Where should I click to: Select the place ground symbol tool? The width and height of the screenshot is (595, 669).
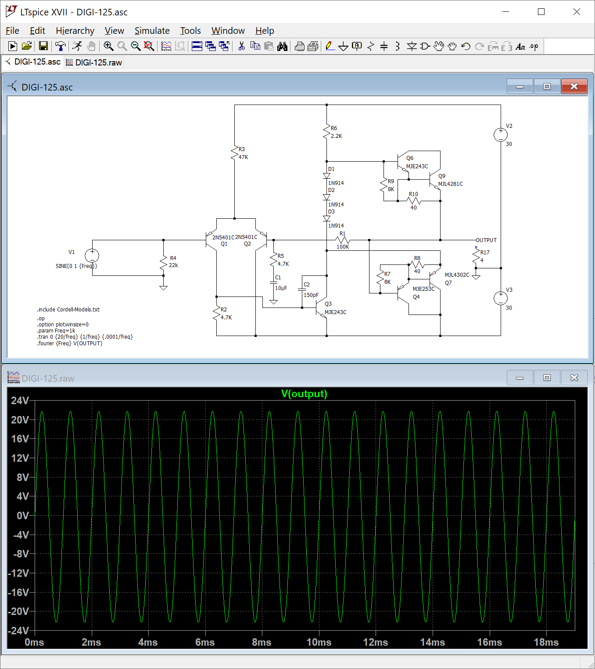[344, 46]
